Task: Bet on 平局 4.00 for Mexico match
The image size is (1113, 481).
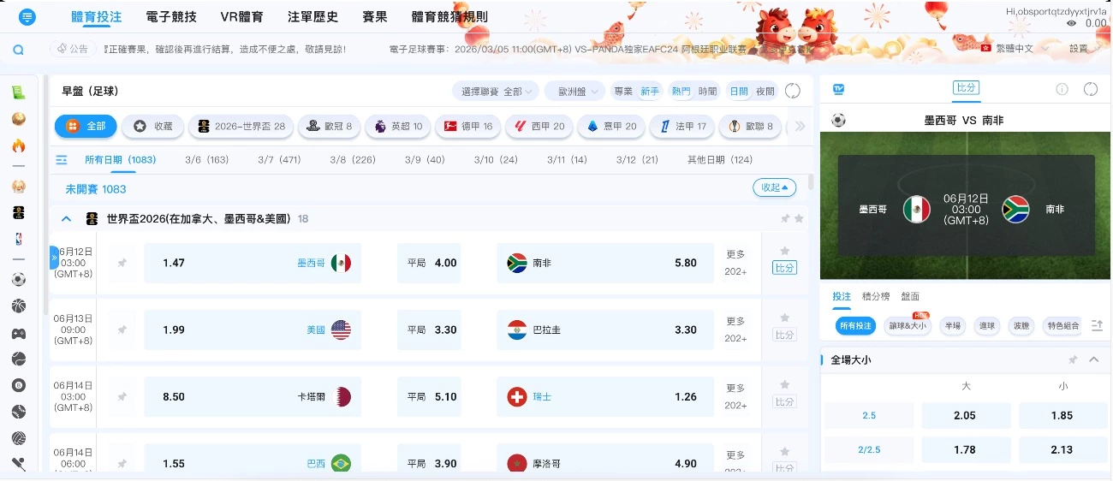Action: (429, 263)
